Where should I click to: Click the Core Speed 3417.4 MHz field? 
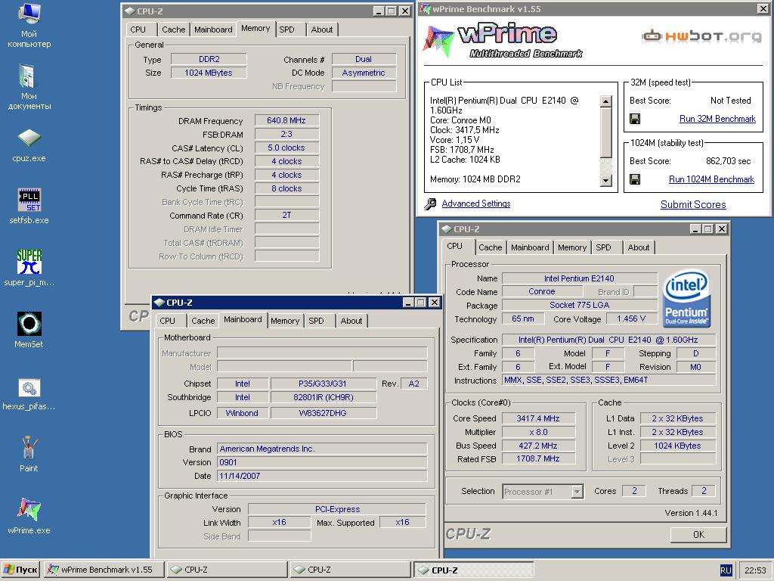(538, 418)
